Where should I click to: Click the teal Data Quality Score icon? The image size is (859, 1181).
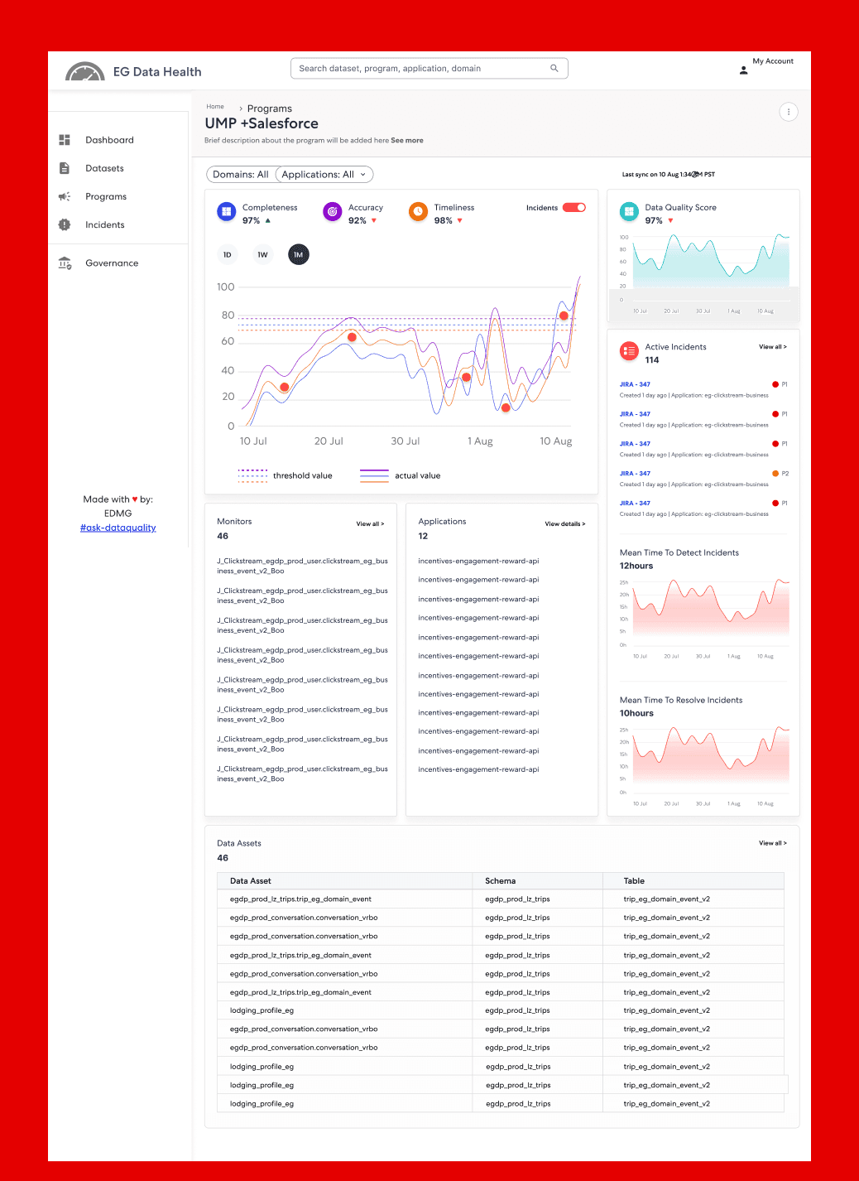coord(629,212)
